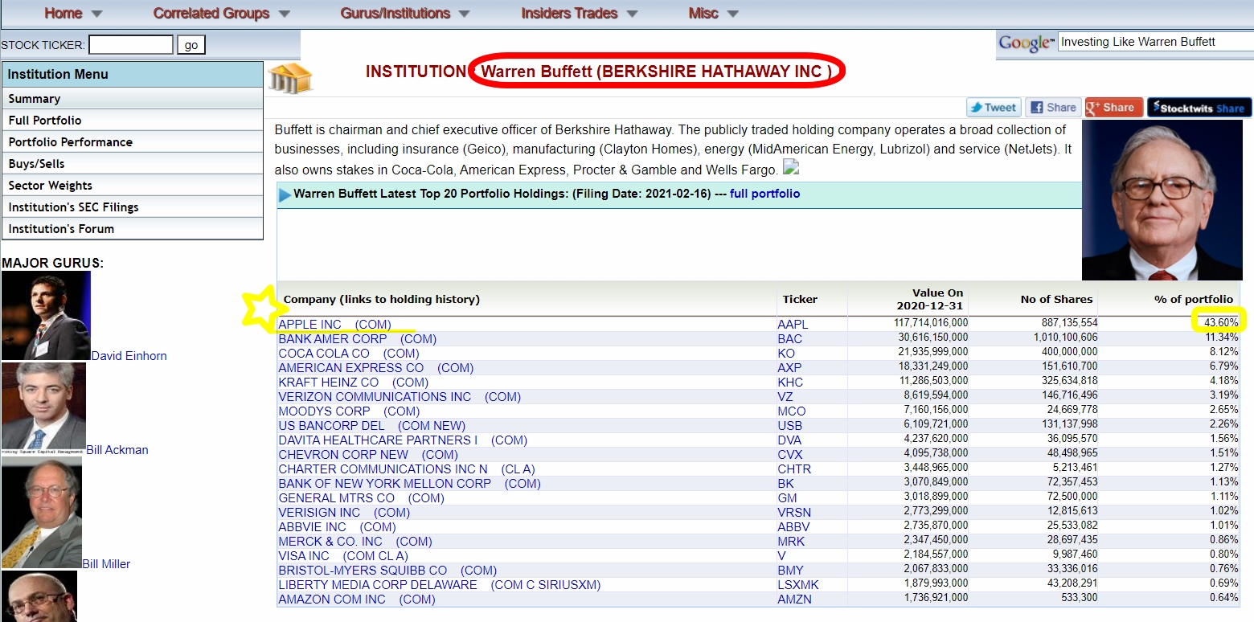The width and height of the screenshot is (1254, 622).
Task: Click the Warren Buffett portrait photo
Action: tap(1162, 200)
